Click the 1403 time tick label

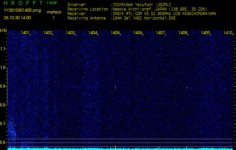click(x=70, y=33)
